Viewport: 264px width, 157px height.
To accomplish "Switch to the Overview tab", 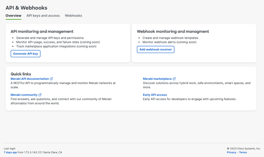I will (x=13, y=16).
